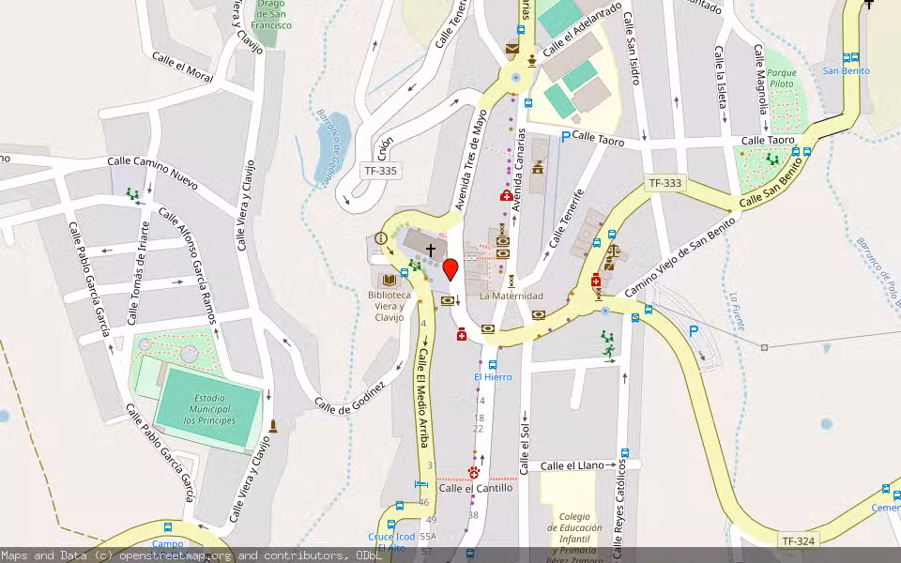Select the parking P icon right of La Fuente
This screenshot has width=901, height=563.
pos(692,330)
